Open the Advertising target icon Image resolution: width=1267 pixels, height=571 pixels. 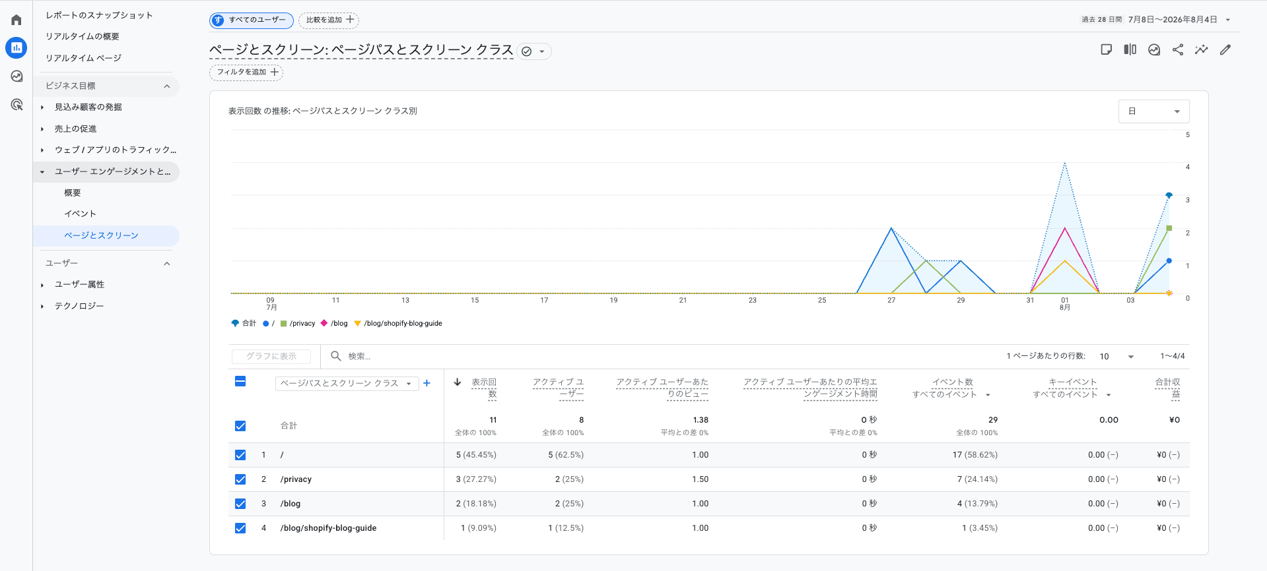click(x=17, y=104)
